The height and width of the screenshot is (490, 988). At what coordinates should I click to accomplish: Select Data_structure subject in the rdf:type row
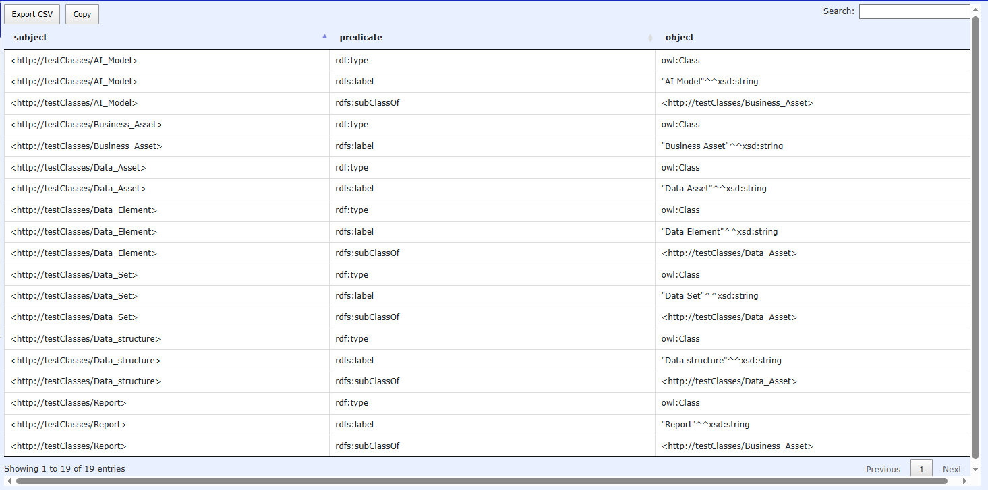tap(86, 339)
